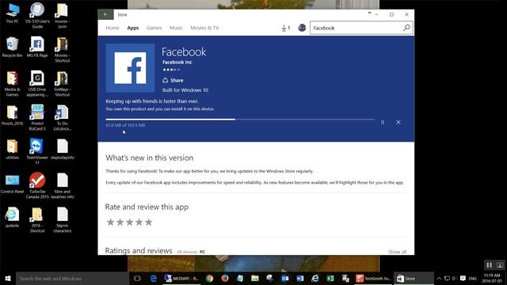Screen dimensions: 507x285
Task: Pause the Facebook download
Action: (x=383, y=122)
